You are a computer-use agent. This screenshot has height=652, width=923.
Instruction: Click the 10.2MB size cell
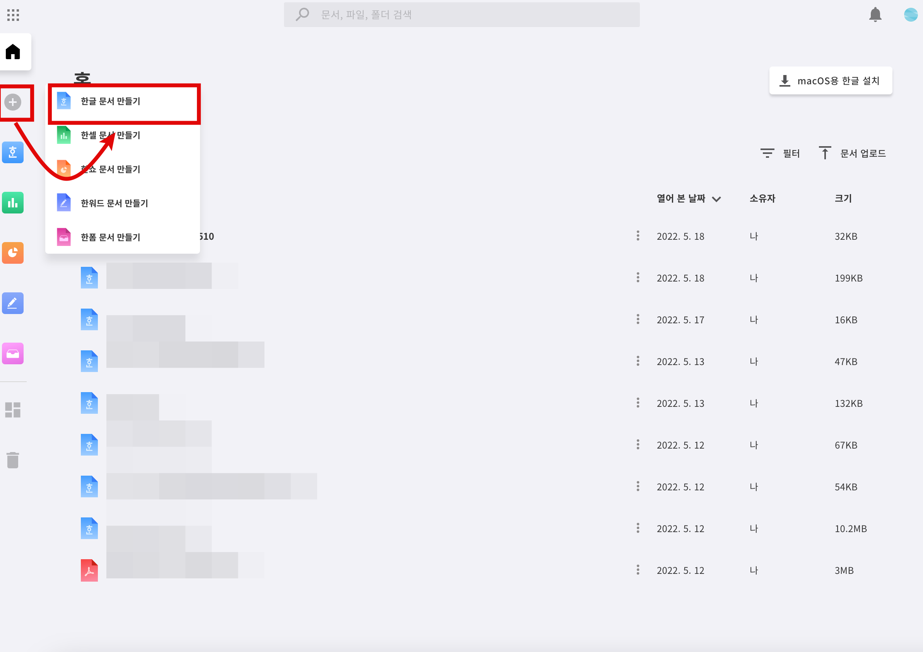point(851,529)
